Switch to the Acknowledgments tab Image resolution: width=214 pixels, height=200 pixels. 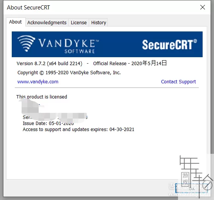47,22
